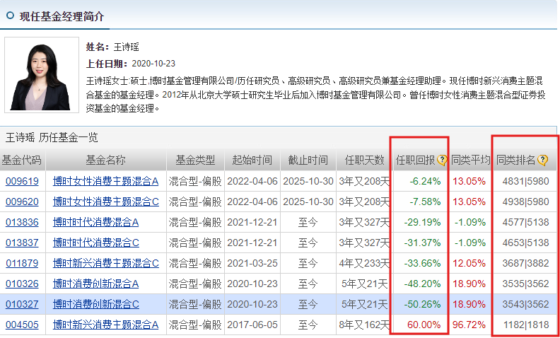The image size is (560, 338).
Task: Click the start date 2017-06-05
Action: click(252, 325)
